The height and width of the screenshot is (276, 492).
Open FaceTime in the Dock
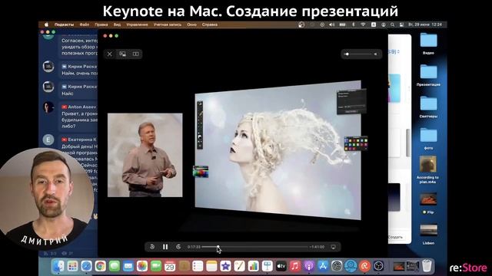click(156, 266)
